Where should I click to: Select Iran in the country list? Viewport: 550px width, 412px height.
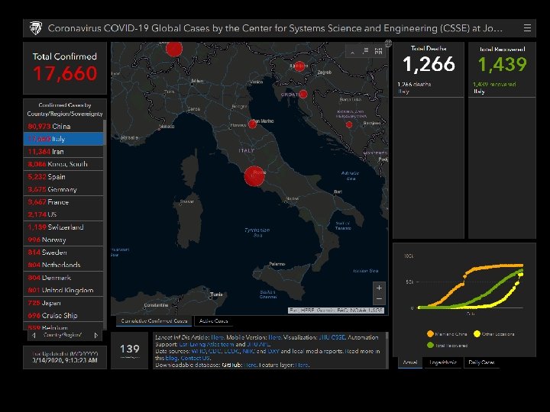(x=63, y=151)
